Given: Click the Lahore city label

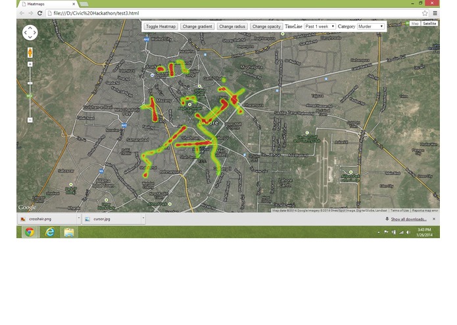Looking at the screenshot, I should point(208,123).
